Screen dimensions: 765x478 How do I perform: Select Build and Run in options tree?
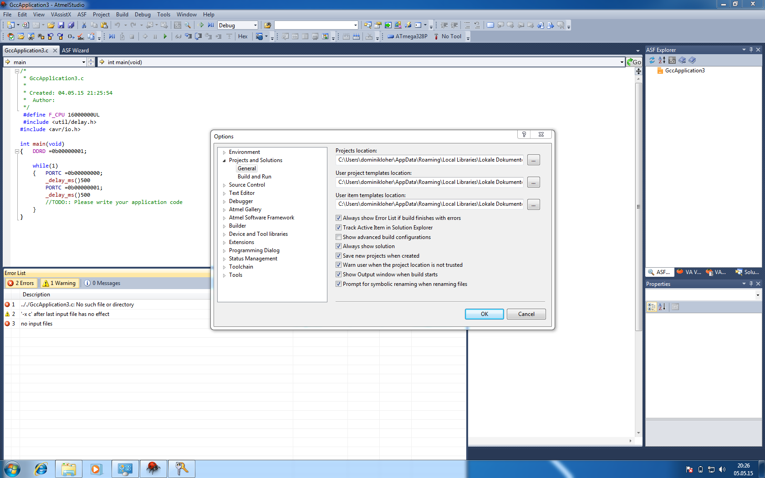(254, 177)
